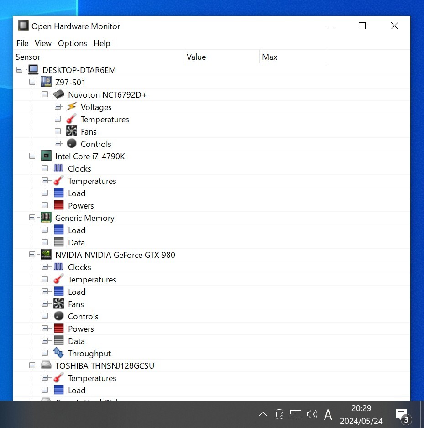Click the NVIDIA GeForce GTX 980 logo icon
Viewport: 424px width, 428px height.
pyautogui.click(x=46, y=255)
